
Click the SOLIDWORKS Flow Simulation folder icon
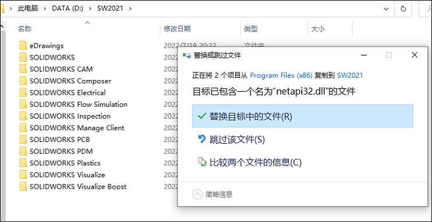(23, 104)
